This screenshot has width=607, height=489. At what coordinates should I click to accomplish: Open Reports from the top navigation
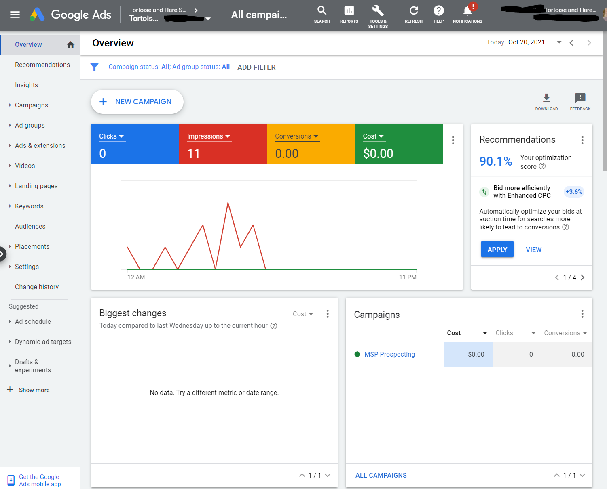click(x=349, y=11)
